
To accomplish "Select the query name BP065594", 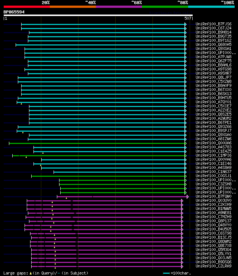I will [x=14, y=12].
